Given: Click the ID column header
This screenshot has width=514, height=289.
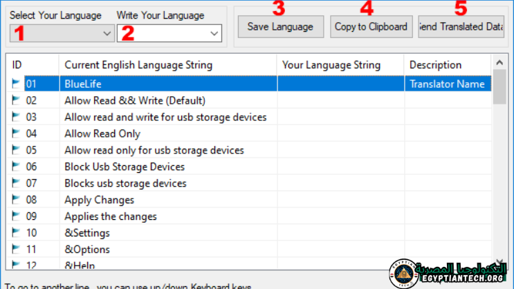Looking at the screenshot, I should [x=33, y=65].
